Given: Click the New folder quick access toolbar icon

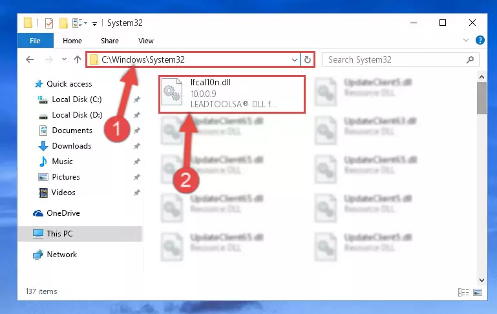Looking at the screenshot, I should 63,23.
